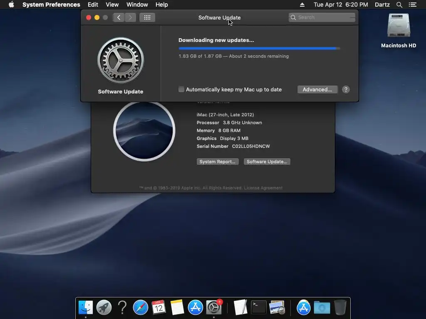Open App Store icon beside Downloads folder
This screenshot has height=319, width=426.
point(303,308)
